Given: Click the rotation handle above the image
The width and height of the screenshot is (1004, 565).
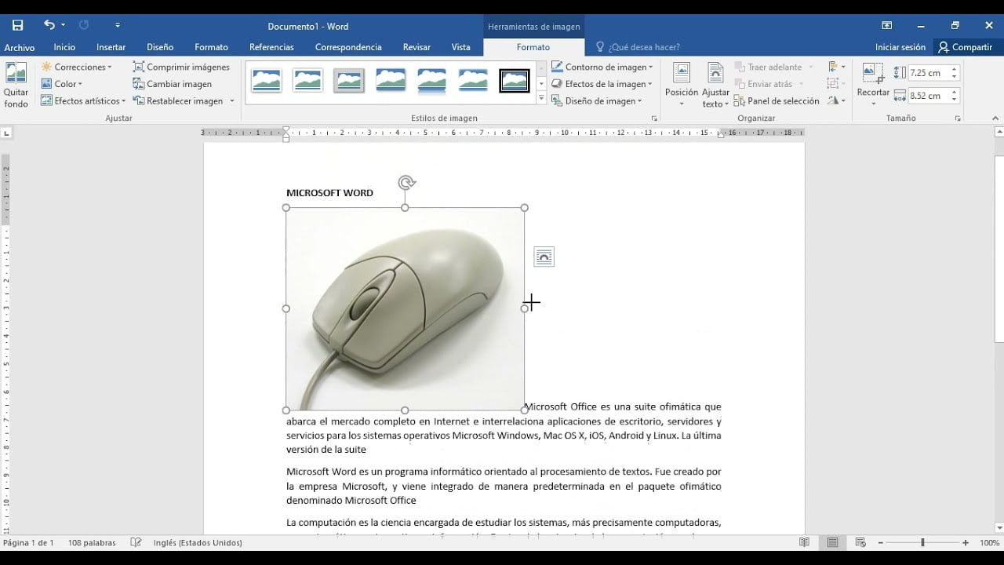Looking at the screenshot, I should tap(406, 183).
